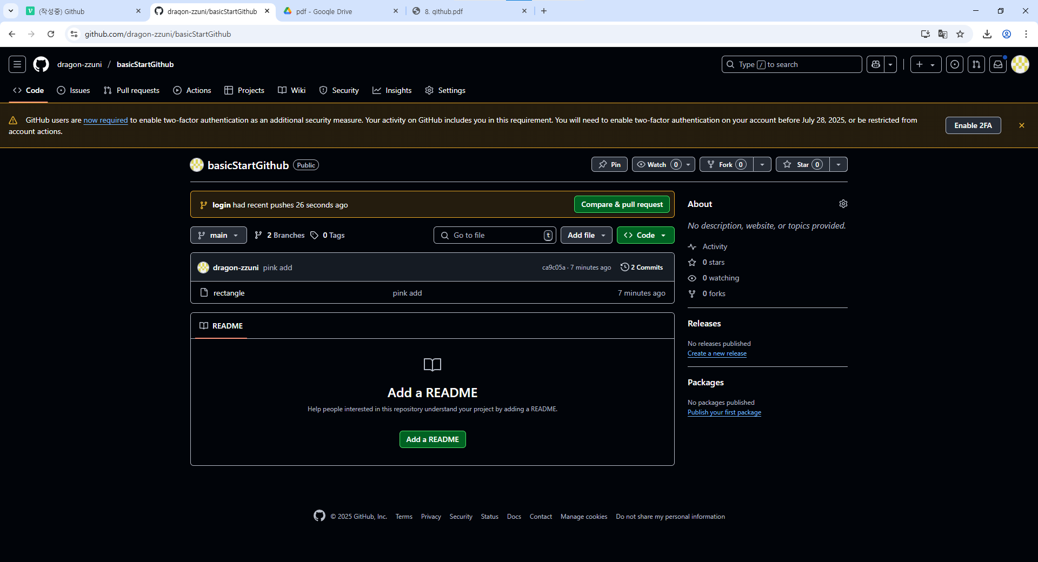This screenshot has width=1038, height=562.
Task: Open the Wiki tab
Action: pyautogui.click(x=292, y=90)
